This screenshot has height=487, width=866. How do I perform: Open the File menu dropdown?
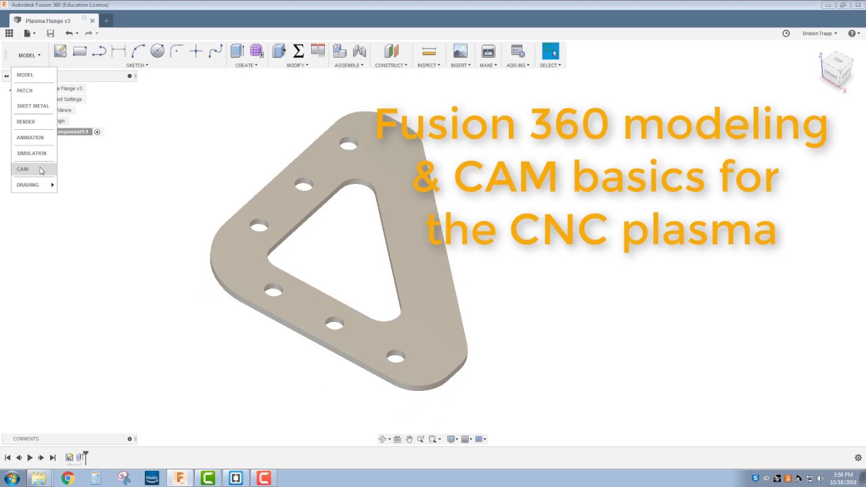coord(29,33)
